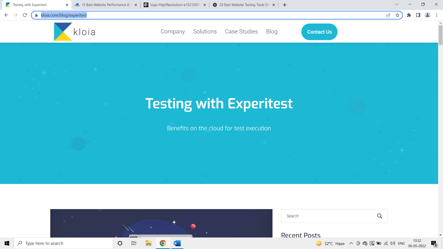Click Benefits on the cloud subtitle
This screenshot has height=249, width=443.
(x=219, y=128)
